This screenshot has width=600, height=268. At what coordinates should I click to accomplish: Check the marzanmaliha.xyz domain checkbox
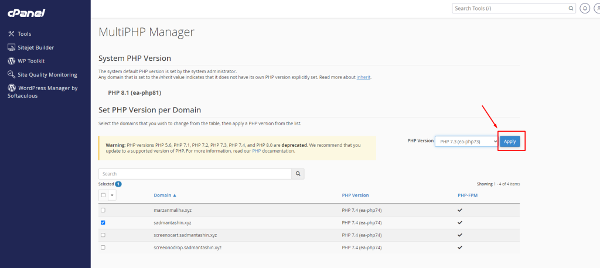103,210
